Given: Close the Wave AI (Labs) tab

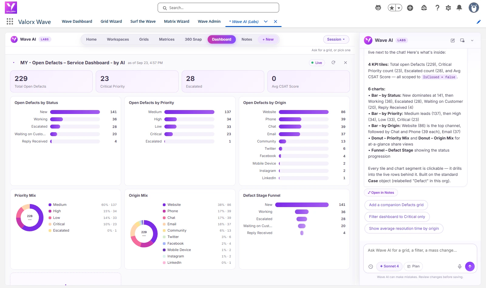Looking at the screenshot, I should click(x=276, y=22).
